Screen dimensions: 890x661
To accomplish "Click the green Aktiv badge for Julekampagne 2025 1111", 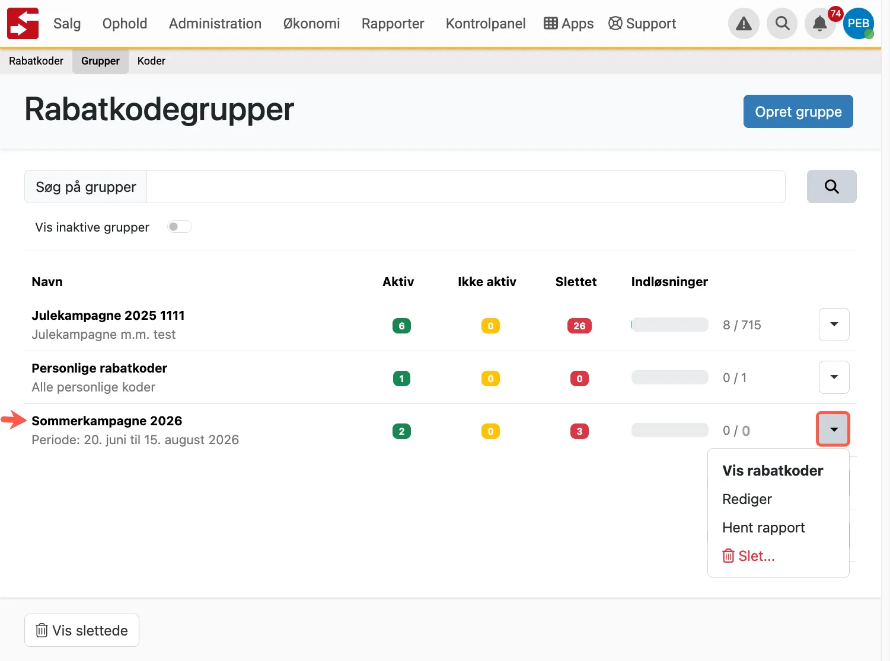I will tap(401, 326).
